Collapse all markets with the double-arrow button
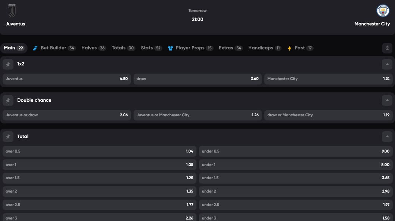This screenshot has width=395, height=221. click(387, 48)
